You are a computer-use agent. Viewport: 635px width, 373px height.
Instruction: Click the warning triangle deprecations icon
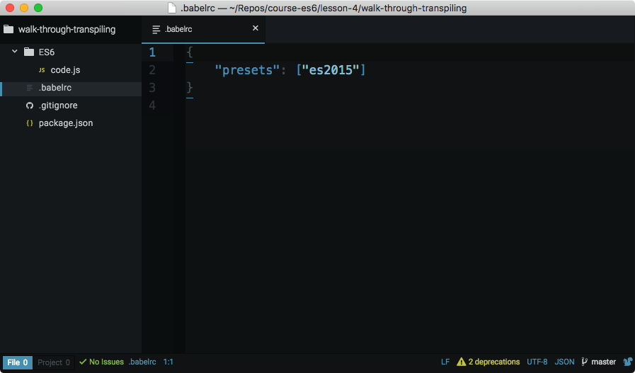pyautogui.click(x=462, y=362)
